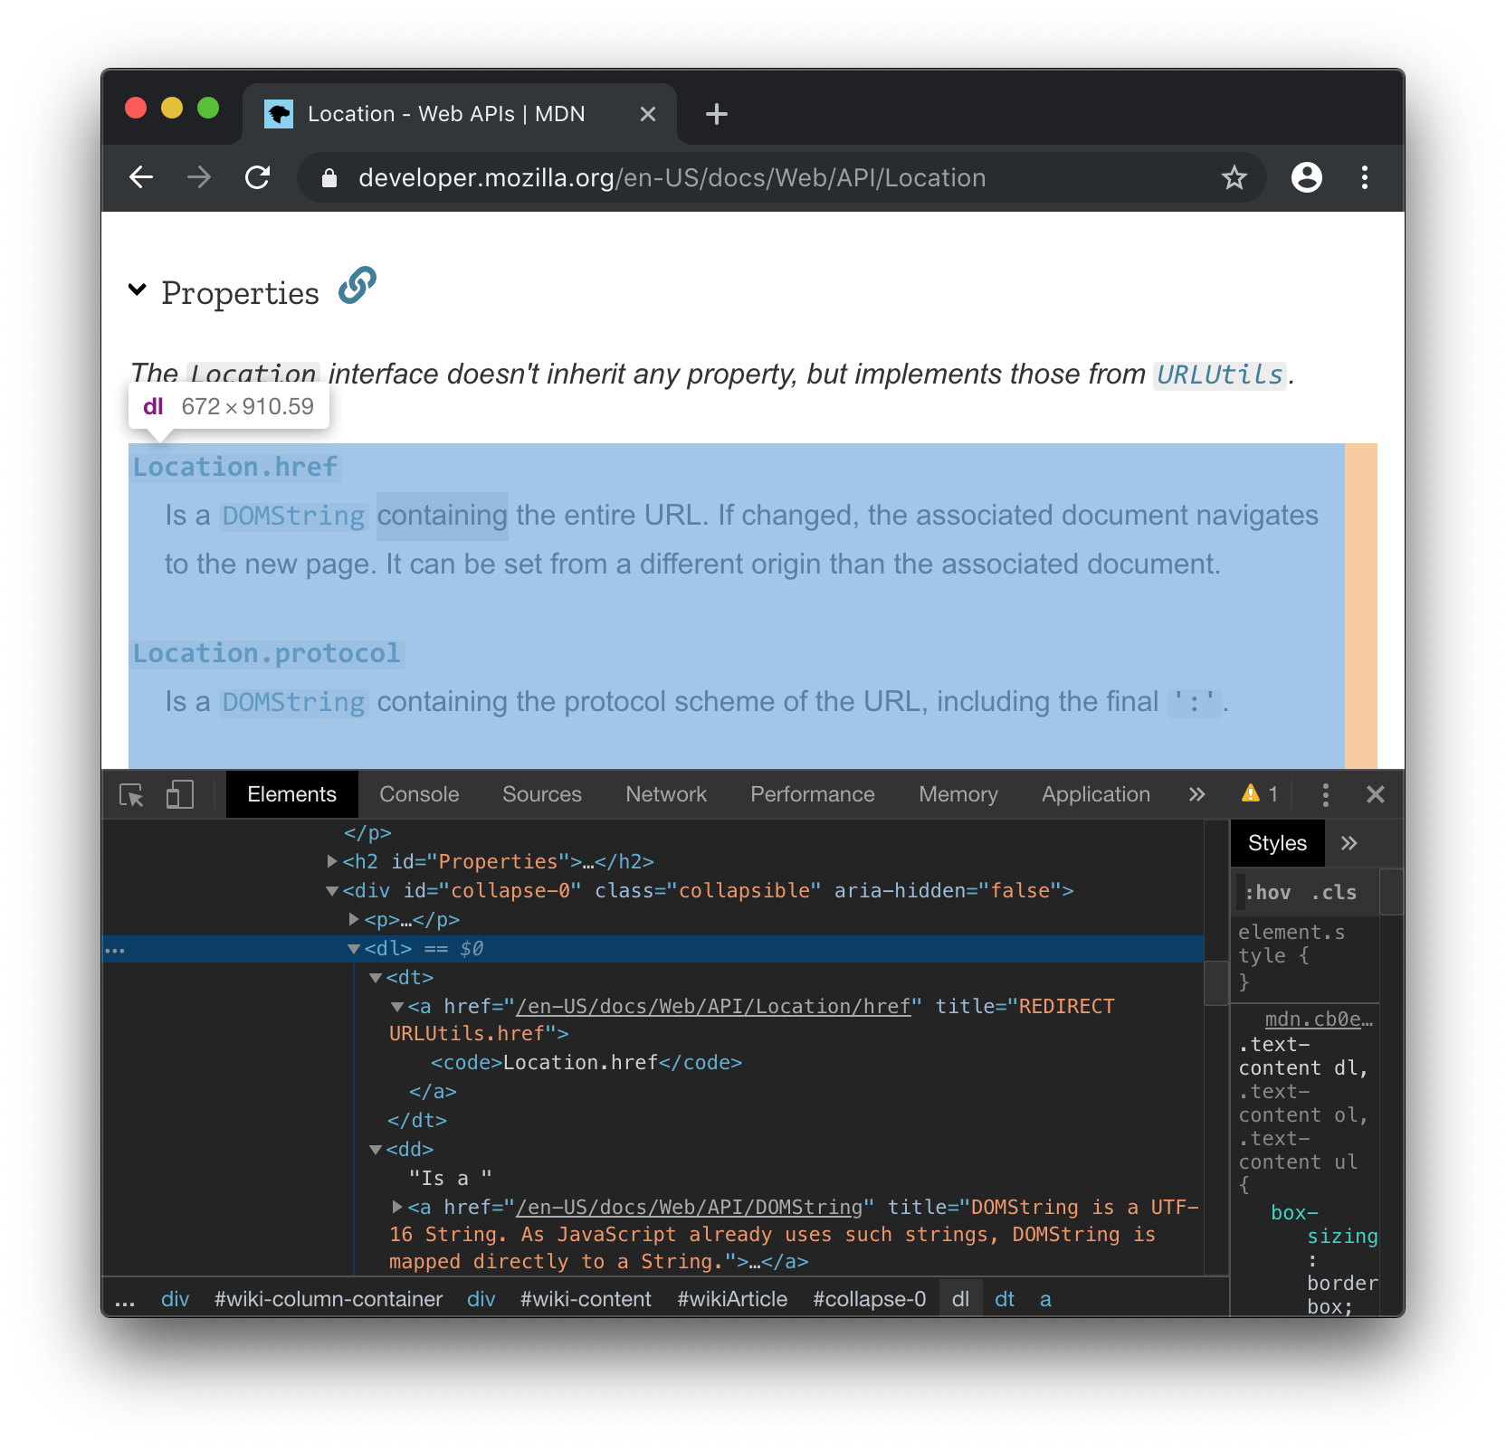Switch to the Elements tab
Image resolution: width=1506 pixels, height=1451 pixels.
[291, 794]
